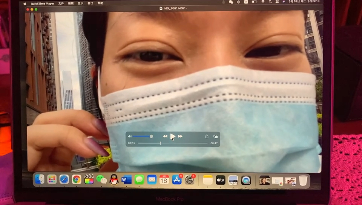
Task: Open the QQ penguin dock icon
Action: coord(114,180)
